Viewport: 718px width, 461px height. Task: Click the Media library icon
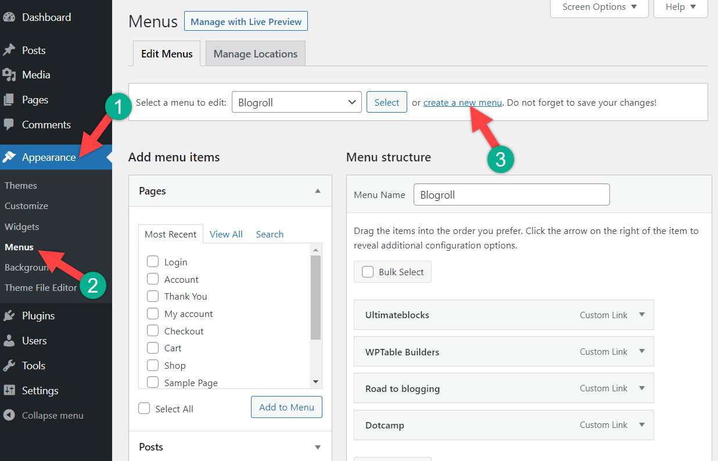(9, 75)
